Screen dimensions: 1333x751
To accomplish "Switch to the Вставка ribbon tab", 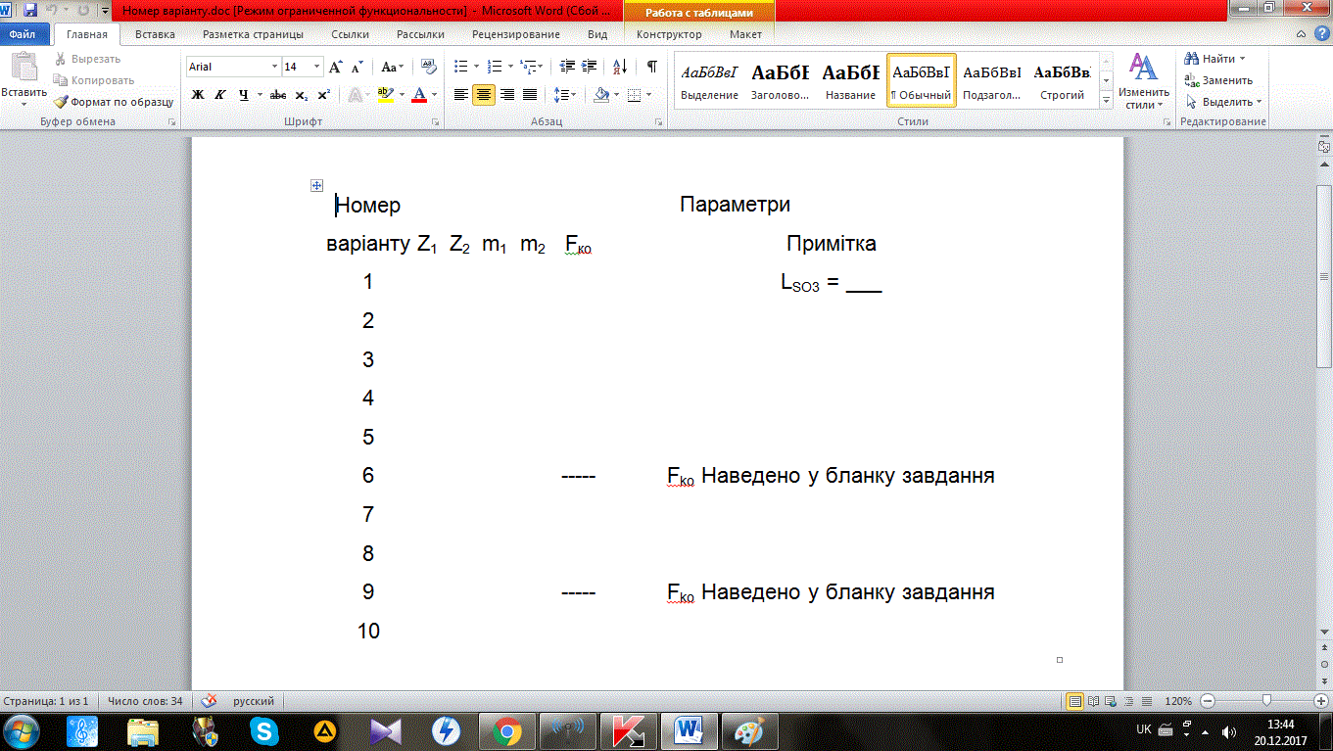I will tap(155, 34).
